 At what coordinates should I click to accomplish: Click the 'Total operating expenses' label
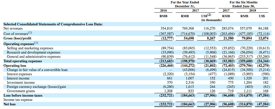[x=23, y=61]
